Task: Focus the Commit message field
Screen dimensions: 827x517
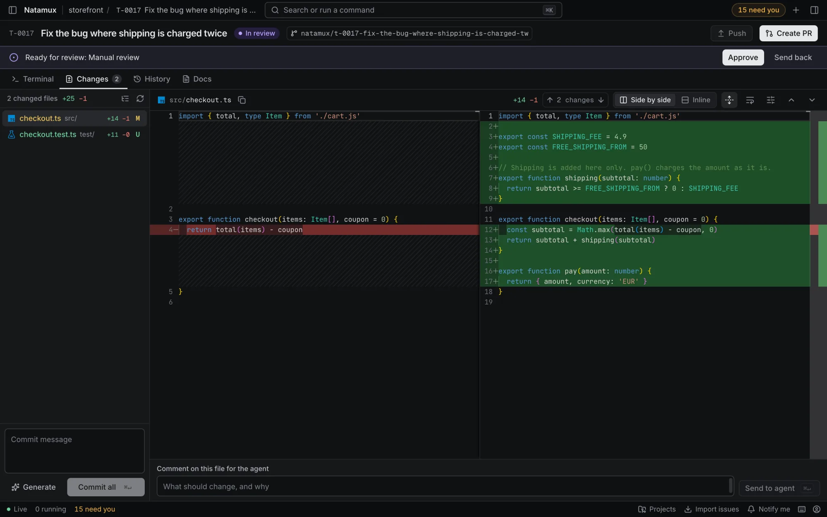Action: (74, 451)
